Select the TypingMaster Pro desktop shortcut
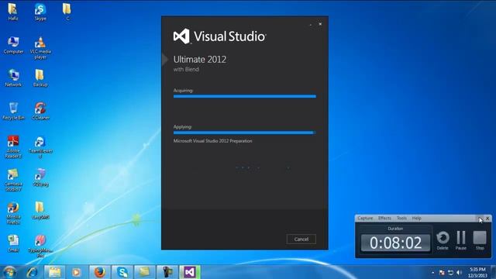496x279 pixels. click(40, 246)
